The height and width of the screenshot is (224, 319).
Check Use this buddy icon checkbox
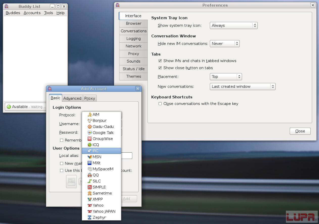61,171
